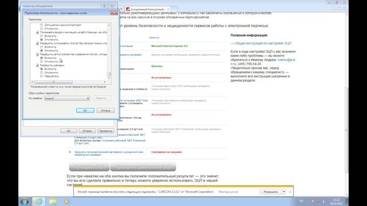Open the dropdown arrow next to Разрешить
The width and height of the screenshot is (367, 206).
click(284, 192)
